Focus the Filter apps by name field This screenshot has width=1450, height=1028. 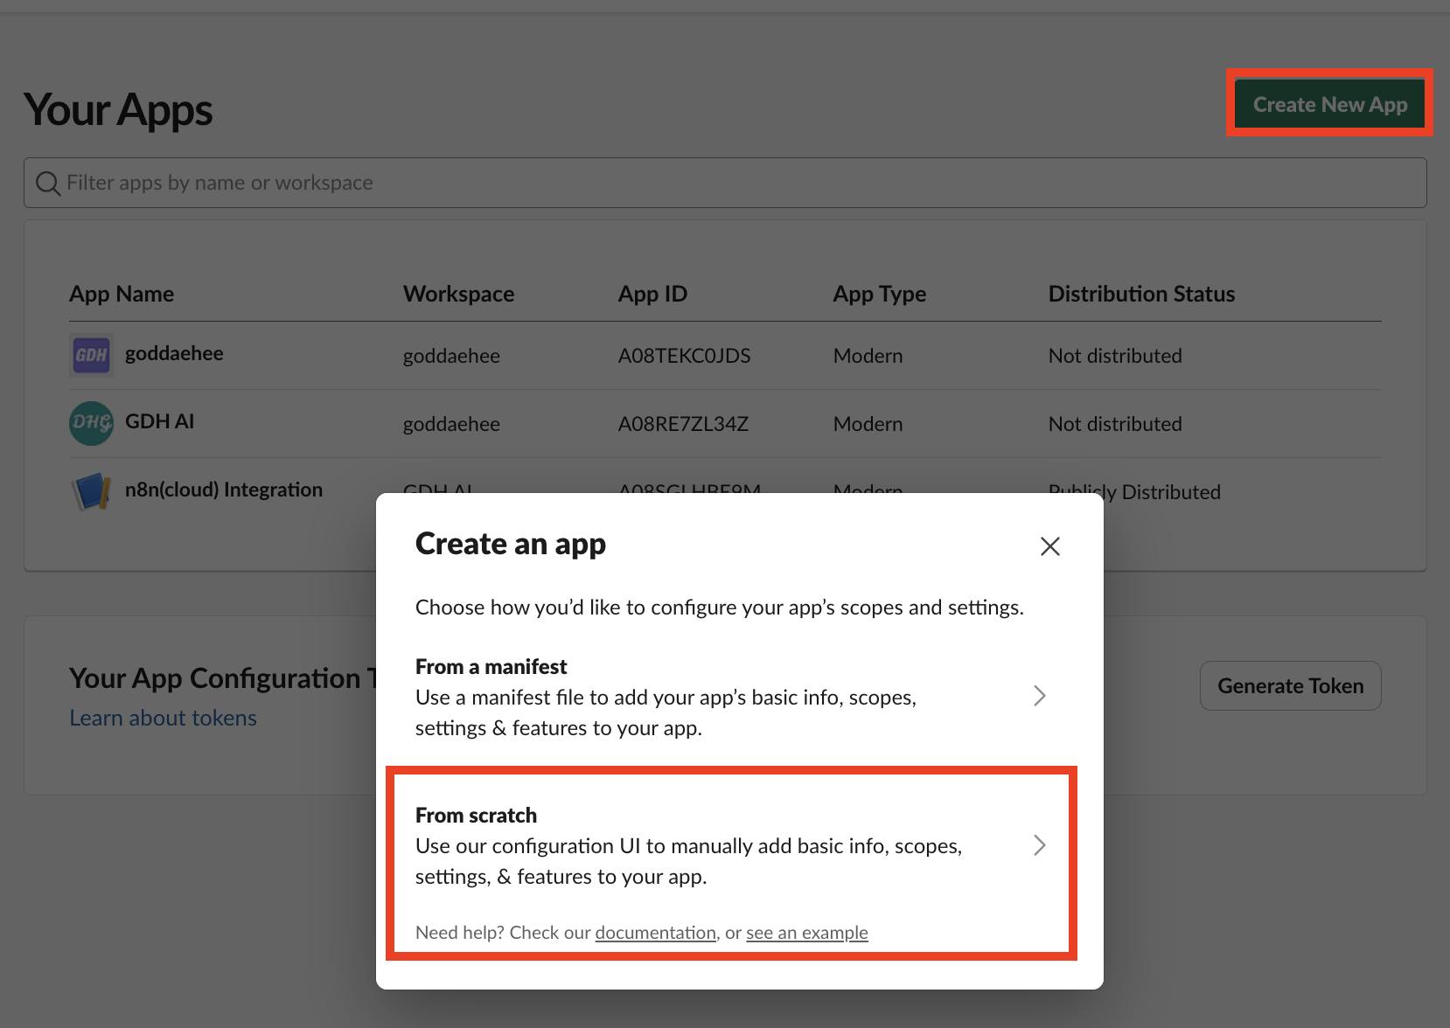[x=725, y=183]
